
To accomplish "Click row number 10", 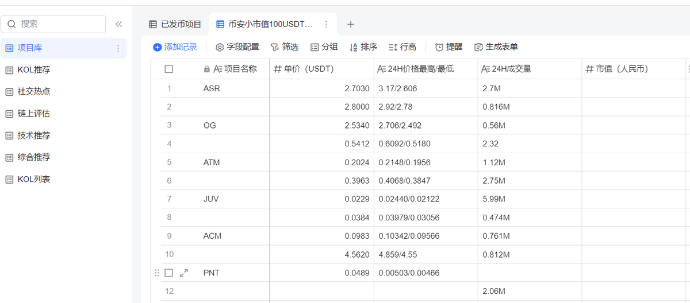I will point(169,254).
